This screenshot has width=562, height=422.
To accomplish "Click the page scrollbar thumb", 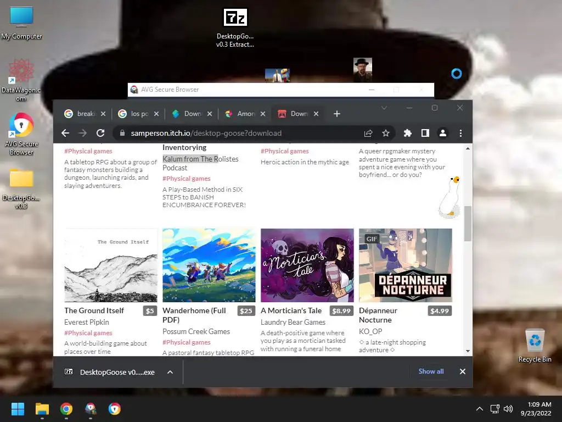I will tap(468, 224).
